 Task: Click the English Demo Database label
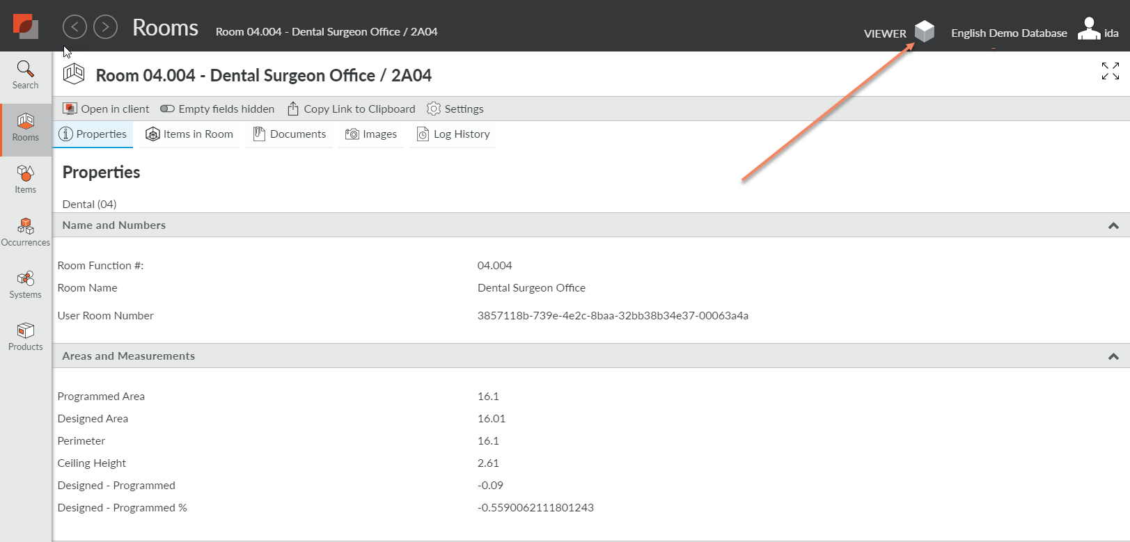(x=1009, y=33)
